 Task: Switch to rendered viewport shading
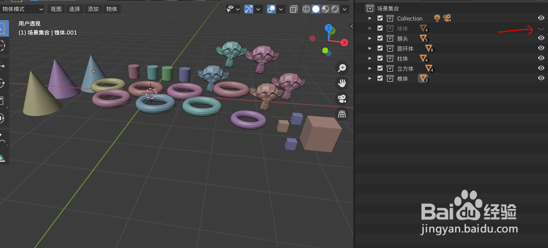click(335, 9)
